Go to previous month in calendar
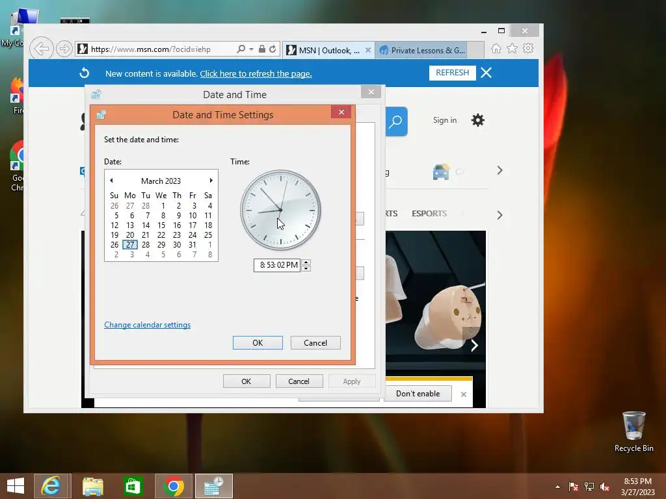Screen dimensions: 666x499 111,181
